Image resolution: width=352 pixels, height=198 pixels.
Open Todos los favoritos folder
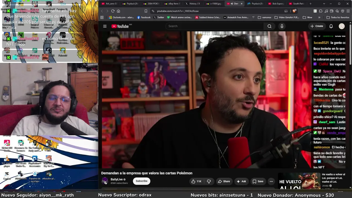pos(338,17)
